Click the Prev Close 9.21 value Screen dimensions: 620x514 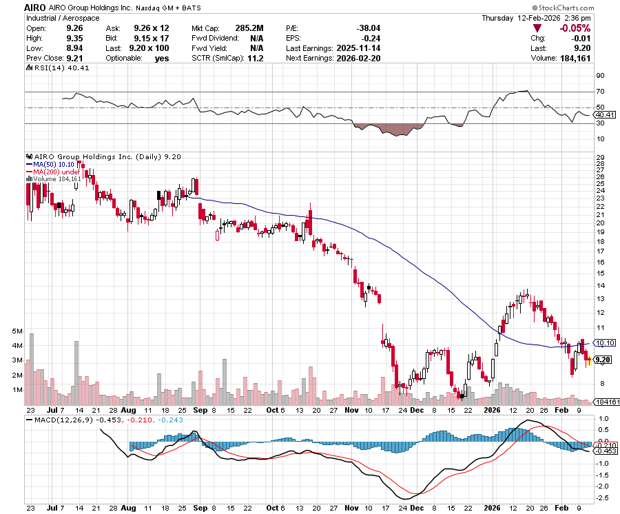(74, 58)
